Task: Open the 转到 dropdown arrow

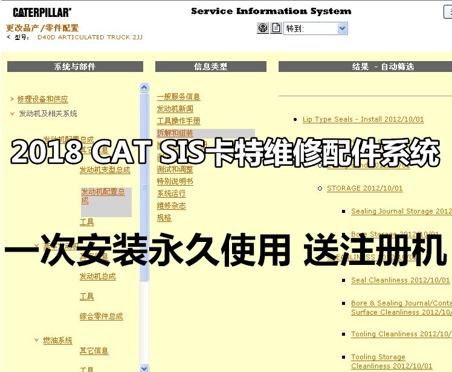Action: click(x=342, y=28)
